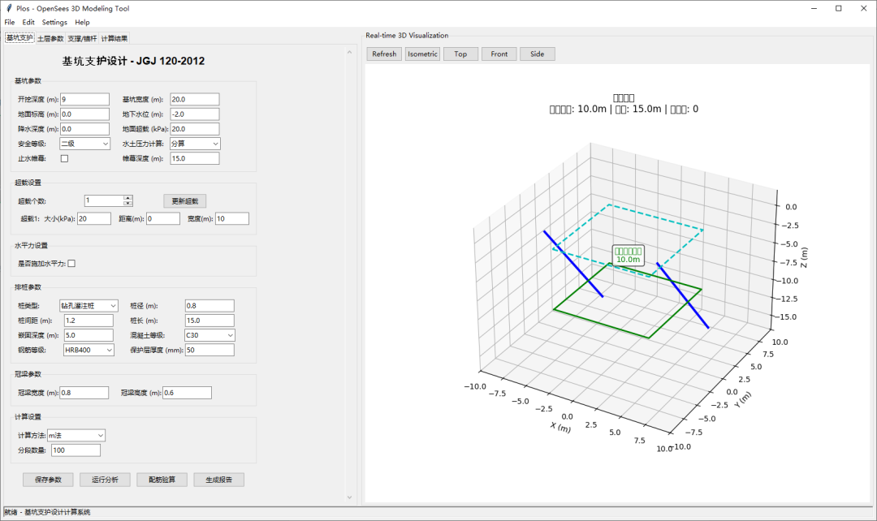Open the 混凝土等级 dropdown showing C30
Screen dimensions: 877x521
pyautogui.click(x=210, y=335)
